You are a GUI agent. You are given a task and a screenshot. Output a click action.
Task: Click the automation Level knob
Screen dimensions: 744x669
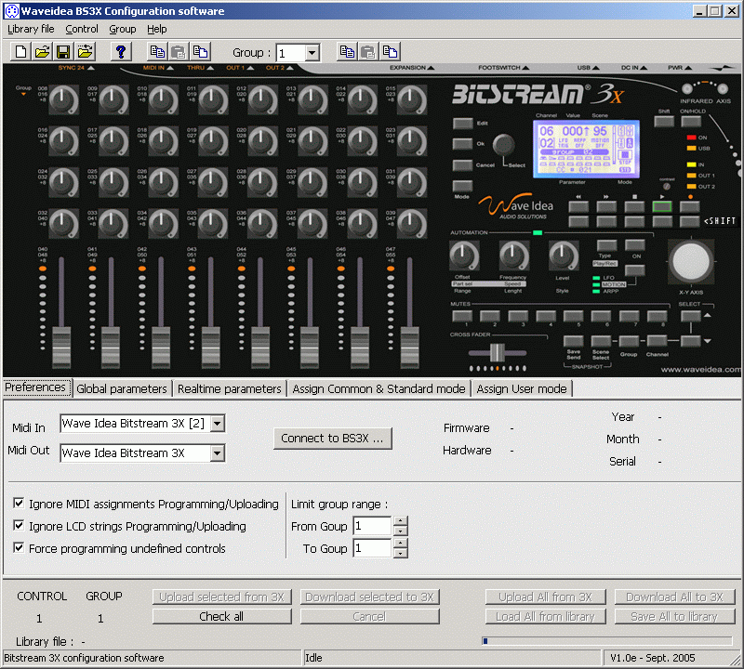[x=564, y=256]
